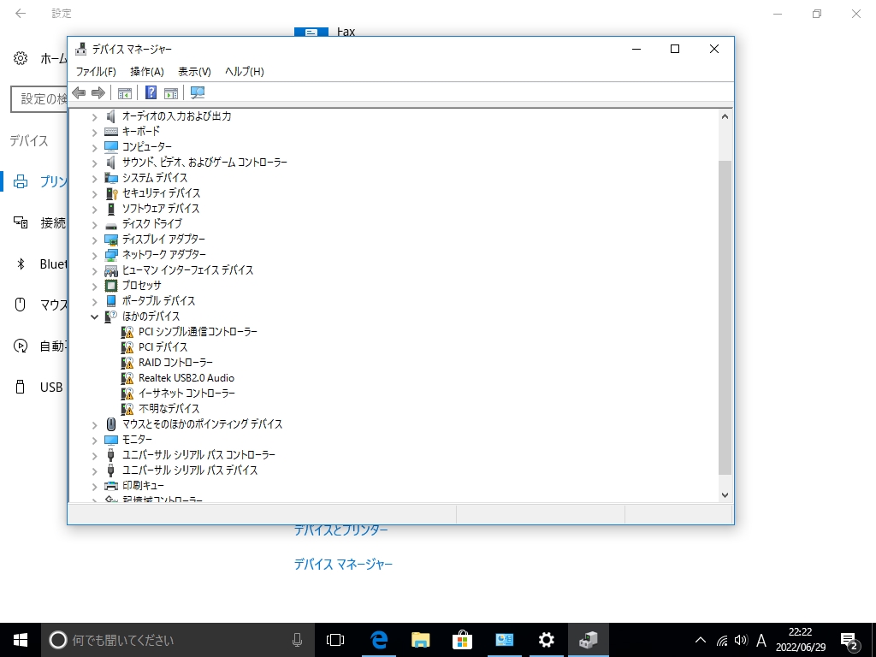This screenshot has width=876, height=657.
Task: Click the ヒューマン インターフェイス デバイス icon
Action: pyautogui.click(x=111, y=270)
